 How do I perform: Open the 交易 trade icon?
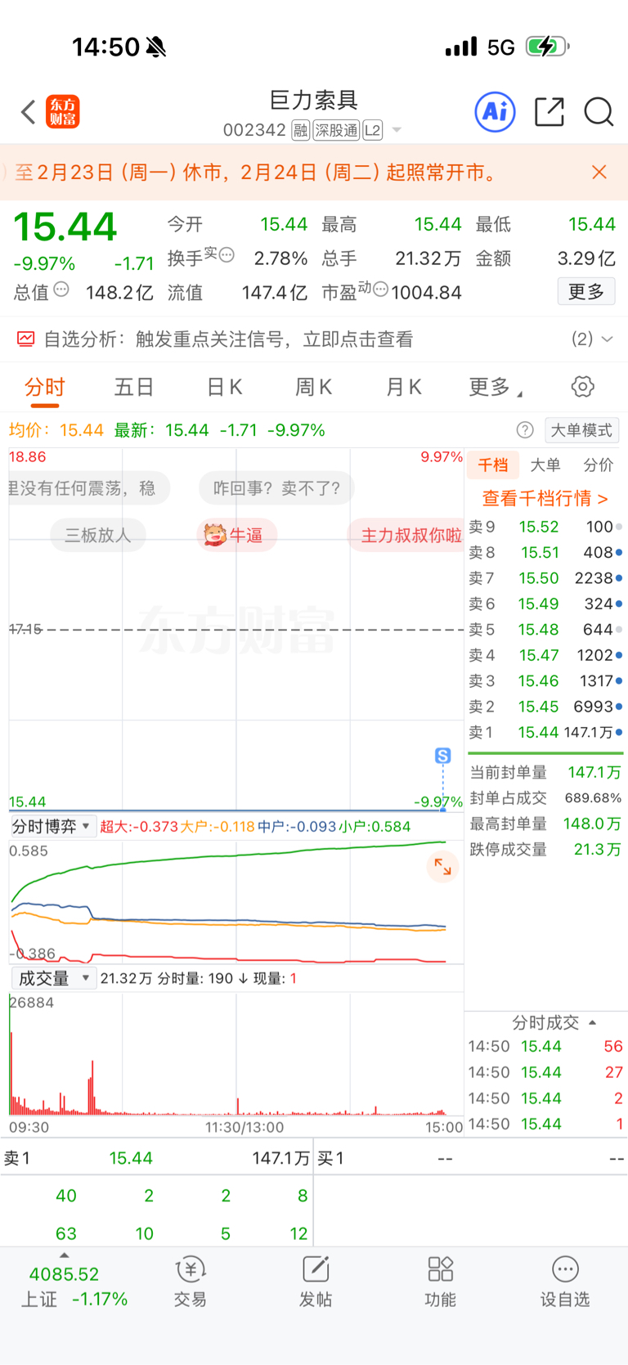191,1281
